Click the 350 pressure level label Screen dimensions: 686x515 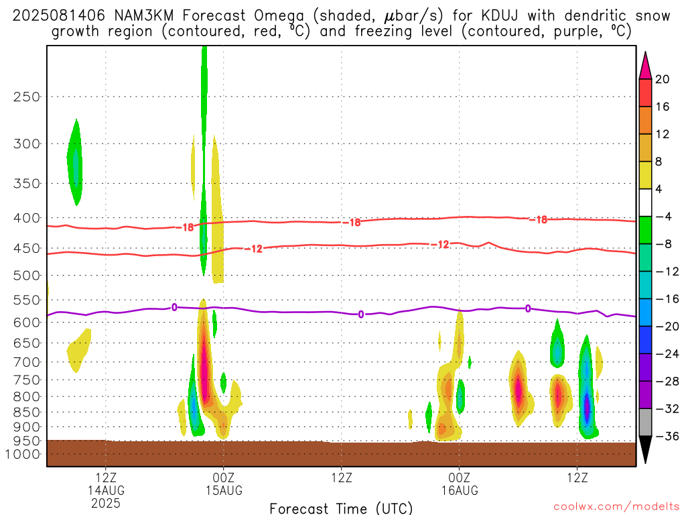coord(27,184)
